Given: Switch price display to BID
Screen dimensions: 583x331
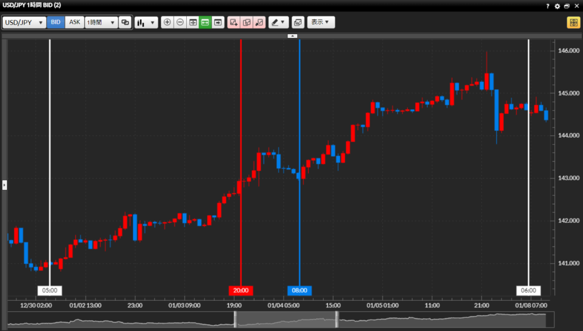Looking at the screenshot, I should pyautogui.click(x=56, y=22).
